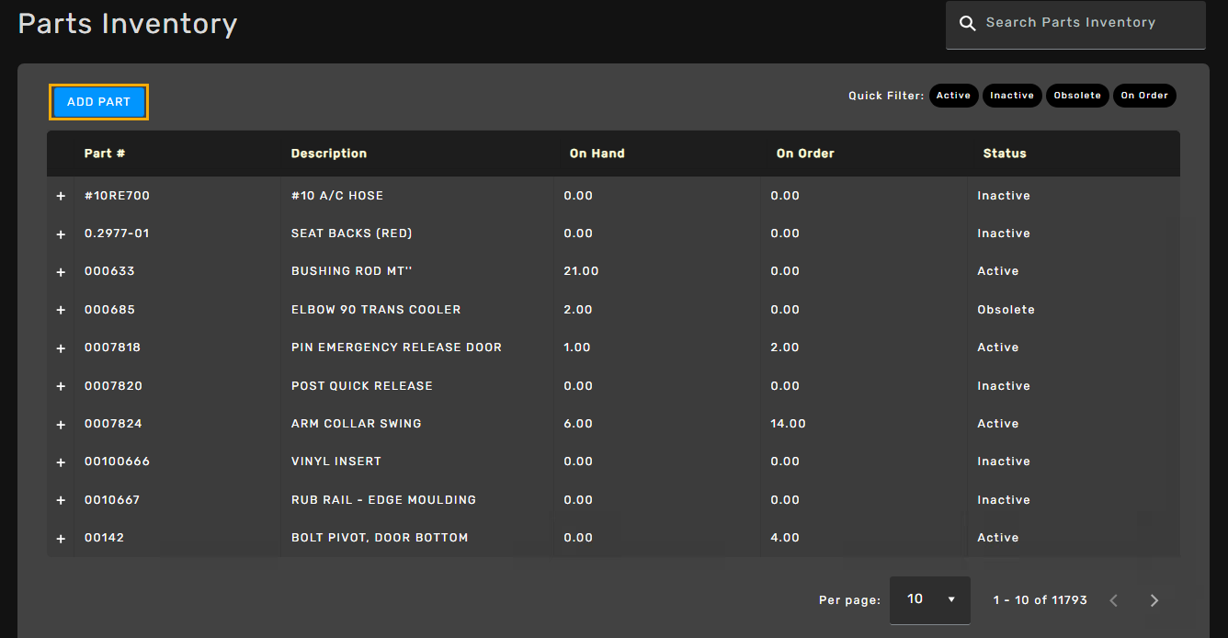Enable the On Order quick filter
This screenshot has height=638, width=1228.
tap(1144, 96)
